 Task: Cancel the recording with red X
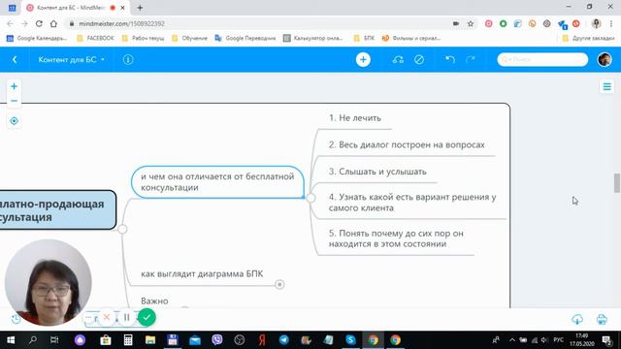(107, 317)
